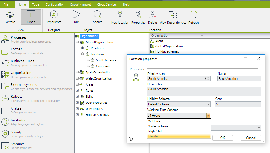Open the Search tool in ribbon
The height and width of the screenshot is (153, 270).
pyautogui.click(x=98, y=17)
